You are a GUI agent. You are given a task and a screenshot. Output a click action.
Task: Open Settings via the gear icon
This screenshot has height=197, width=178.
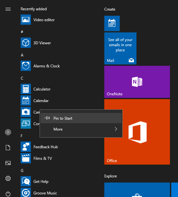tap(8, 178)
